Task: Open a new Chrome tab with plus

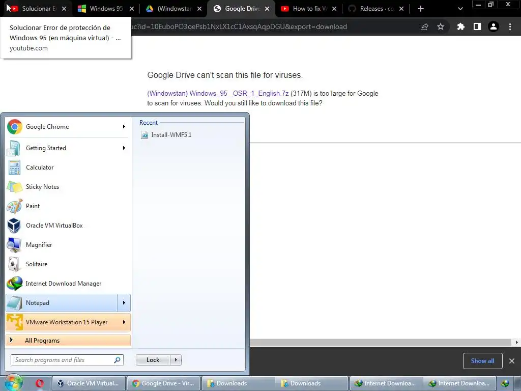Action: click(421, 9)
